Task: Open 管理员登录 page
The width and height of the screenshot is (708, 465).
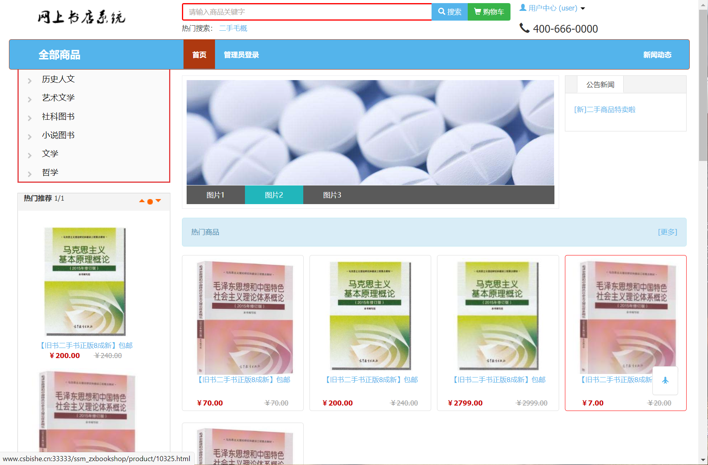Action: [x=241, y=54]
